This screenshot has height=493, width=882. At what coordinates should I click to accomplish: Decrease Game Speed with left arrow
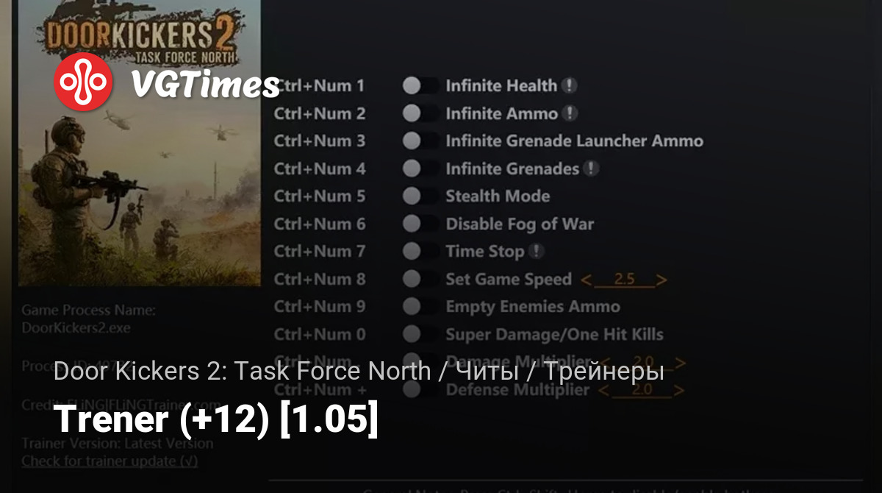[x=586, y=280]
